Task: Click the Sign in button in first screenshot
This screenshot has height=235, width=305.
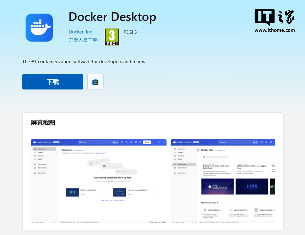Action: pyautogui.click(x=147, y=142)
